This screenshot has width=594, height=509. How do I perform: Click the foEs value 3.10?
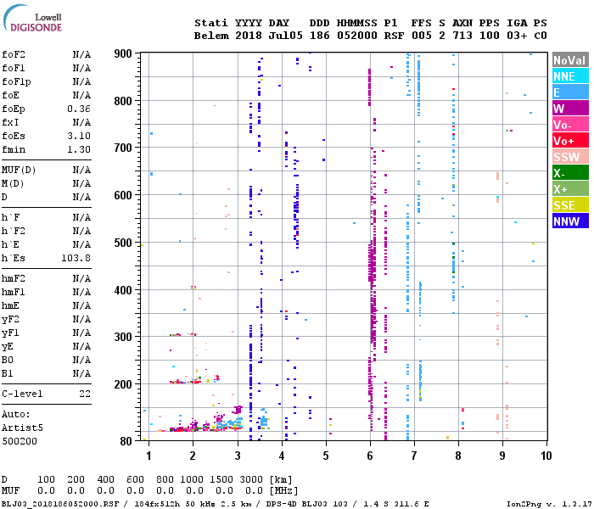click(79, 136)
